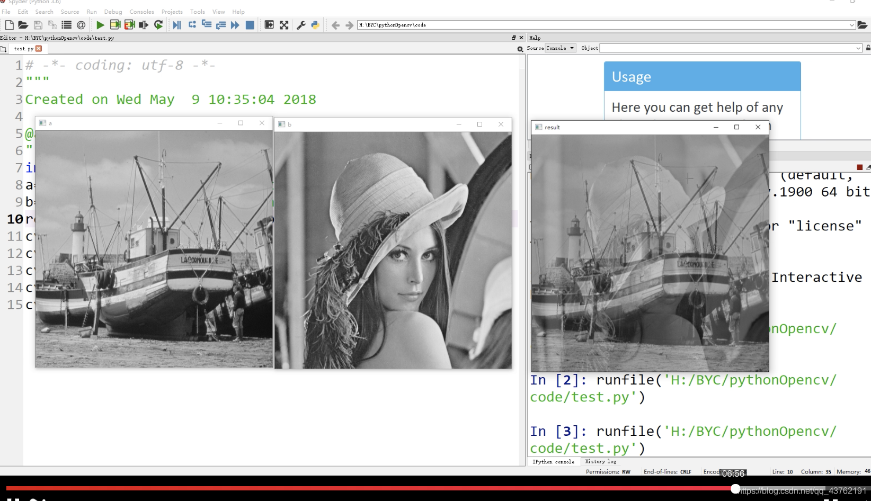
Task: Close the test.py tab
Action: point(39,48)
